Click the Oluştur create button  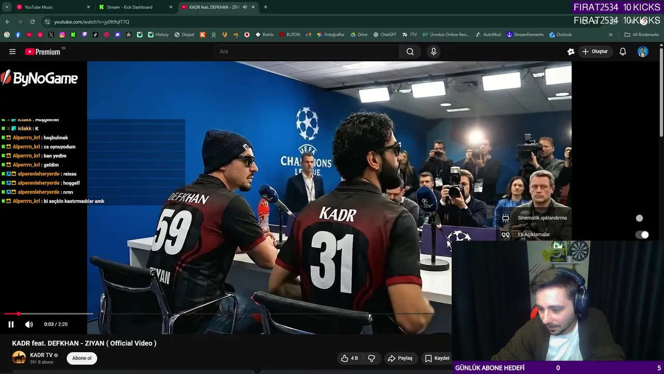pos(595,51)
